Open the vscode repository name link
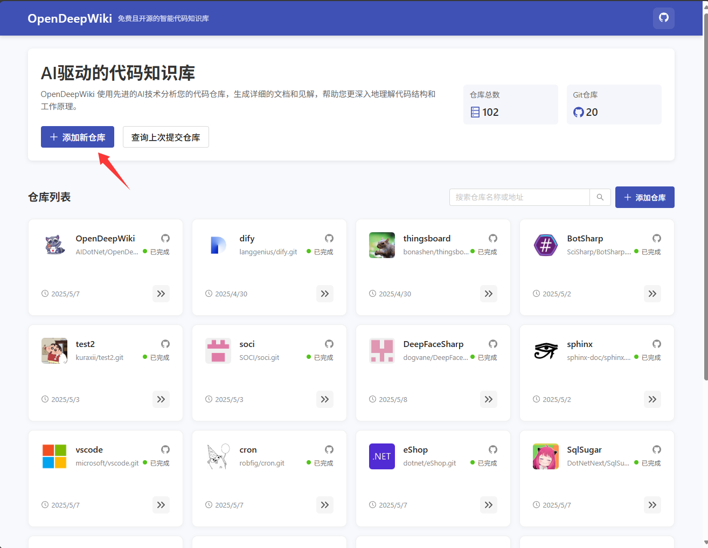 click(x=89, y=449)
